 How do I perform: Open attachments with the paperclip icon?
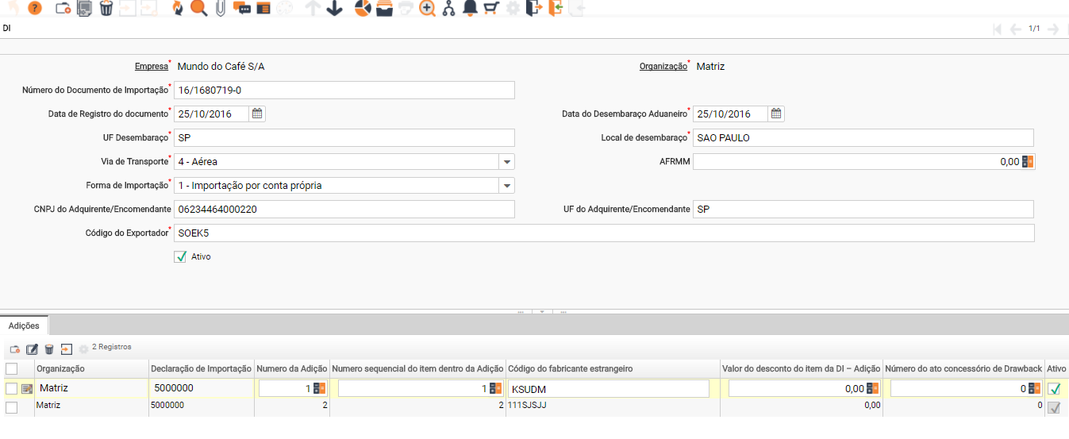tap(220, 9)
